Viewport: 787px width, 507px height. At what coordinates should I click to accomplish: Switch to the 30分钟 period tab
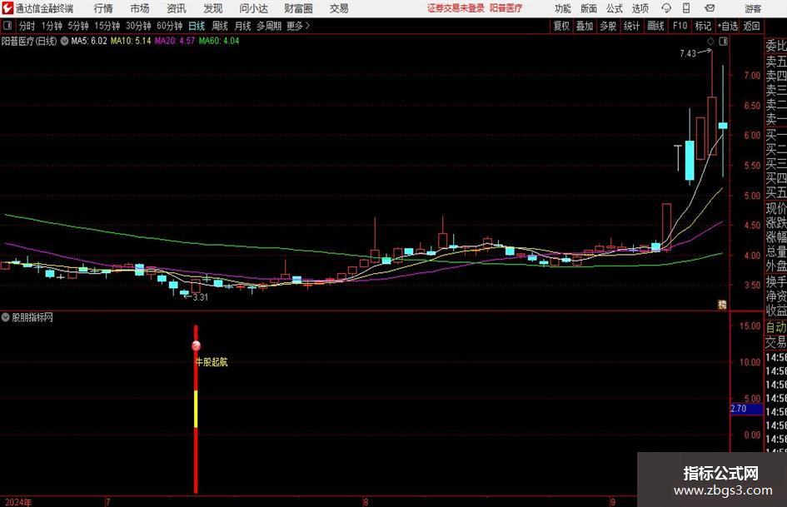(138, 26)
